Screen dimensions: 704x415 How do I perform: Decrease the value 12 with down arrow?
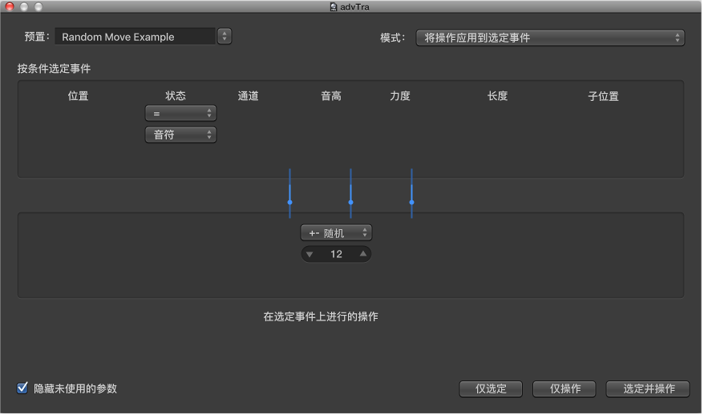click(x=310, y=255)
